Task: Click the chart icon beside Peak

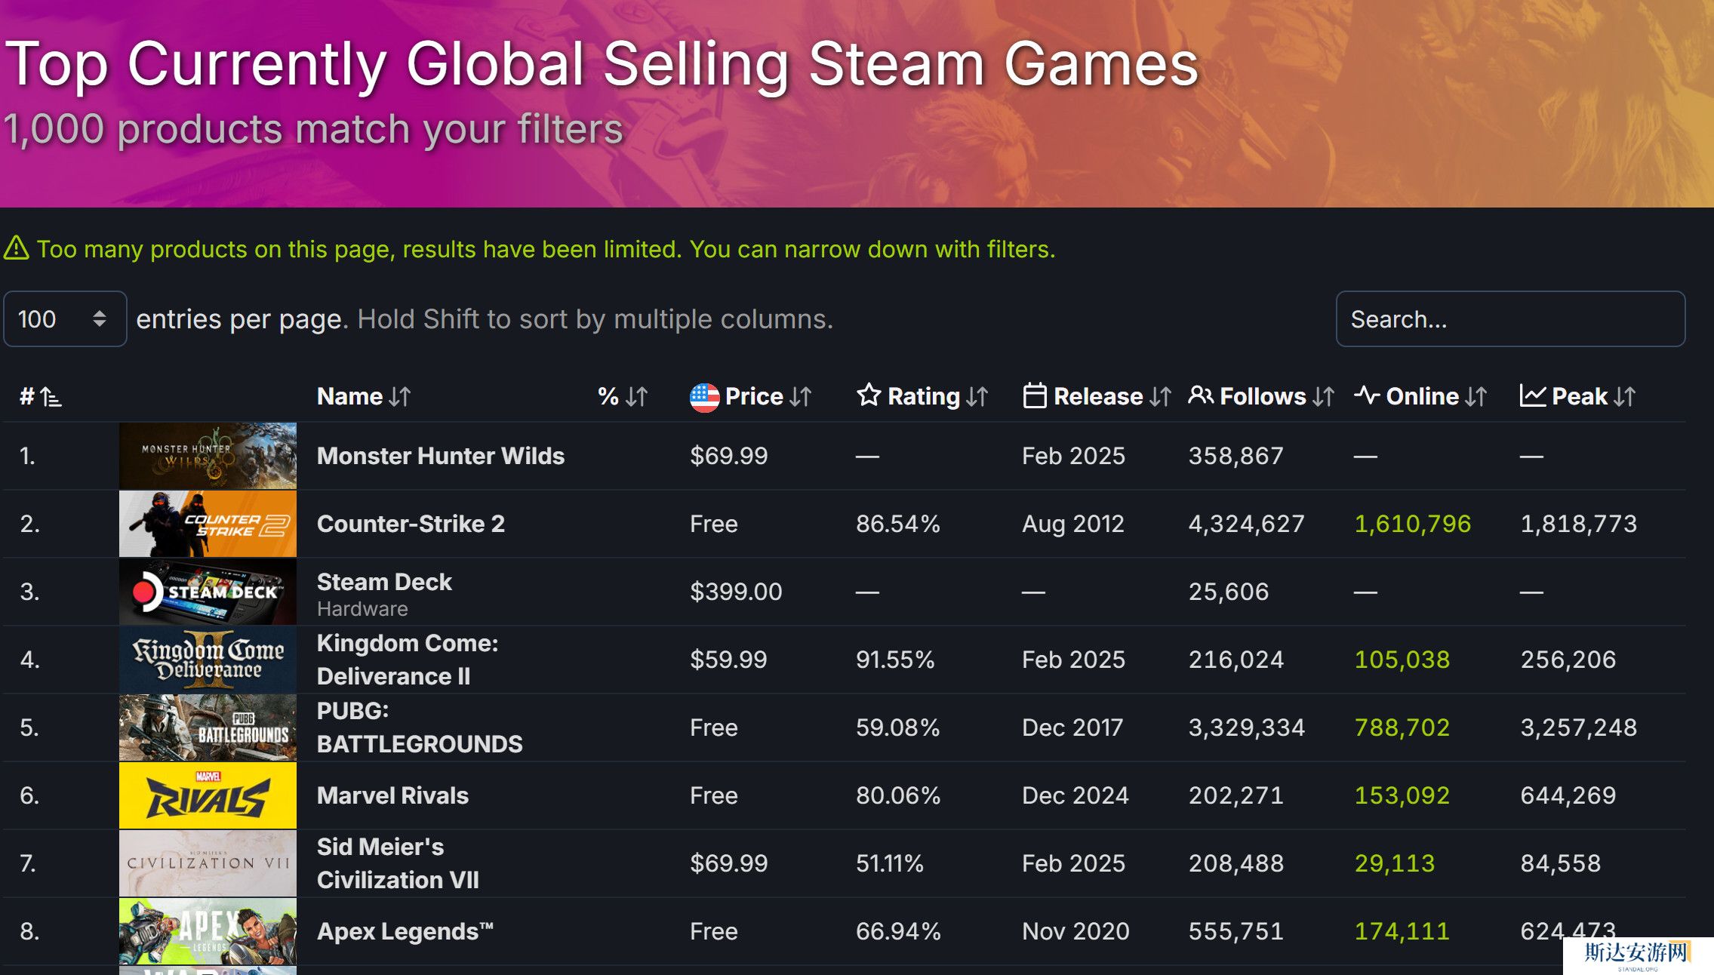Action: [1532, 395]
